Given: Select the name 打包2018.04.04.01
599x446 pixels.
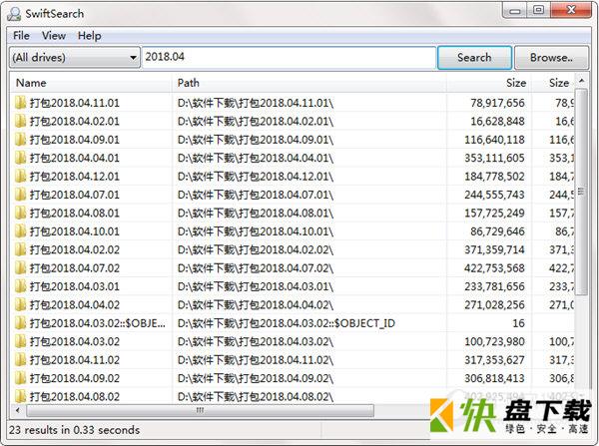Looking at the screenshot, I should (75, 158).
